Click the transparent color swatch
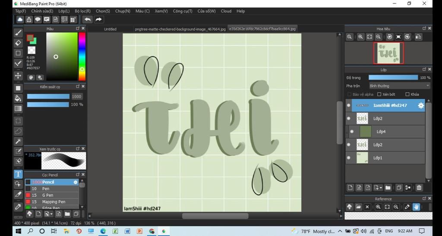This screenshot has height=236, width=442. point(32,50)
